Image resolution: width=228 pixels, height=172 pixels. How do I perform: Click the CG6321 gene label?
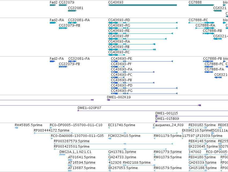coord(220,8)
